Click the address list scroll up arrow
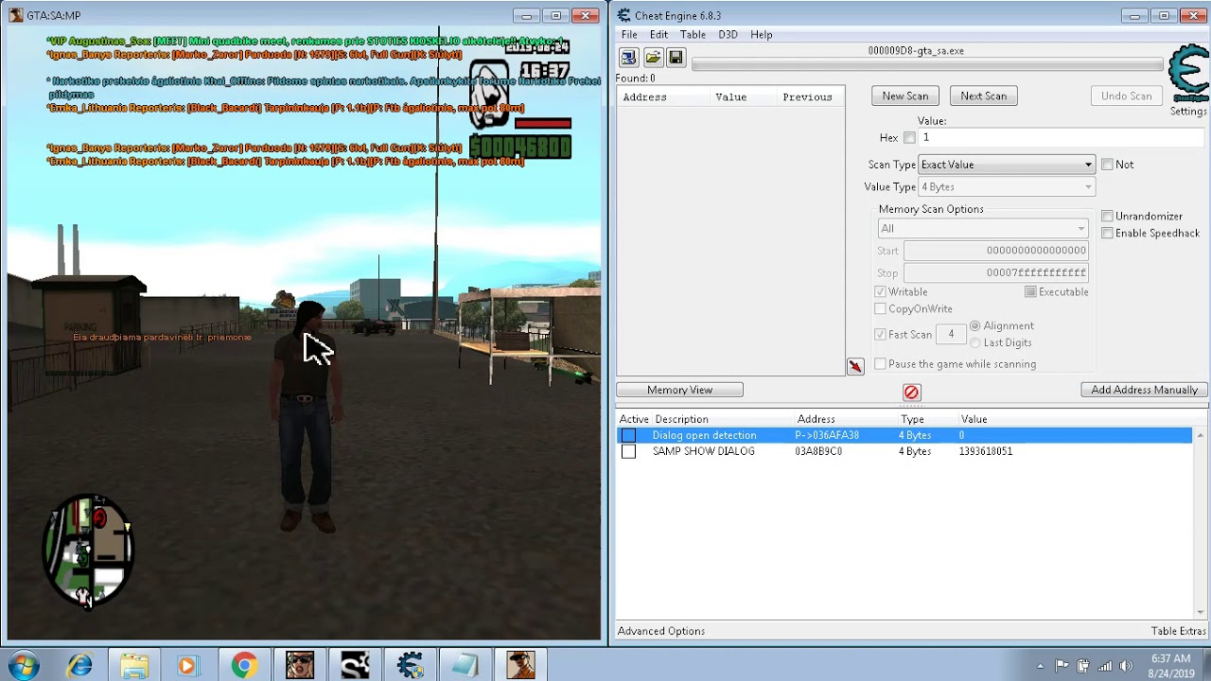The width and height of the screenshot is (1211, 681). [1200, 436]
